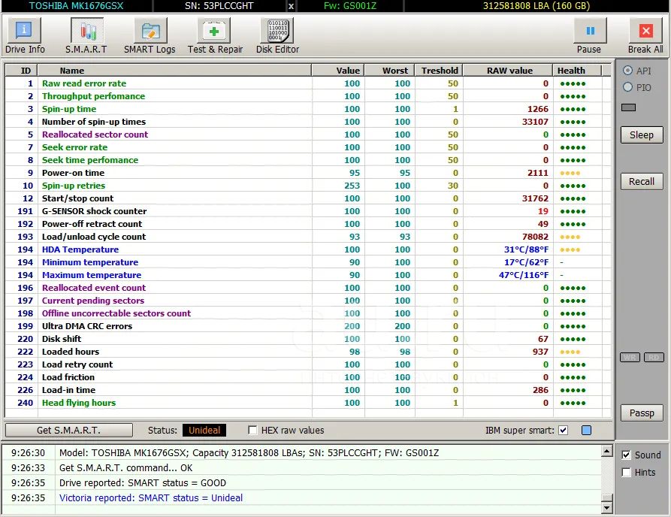
Task: Select the G-SENSOR shock counter row
Action: (x=307, y=211)
